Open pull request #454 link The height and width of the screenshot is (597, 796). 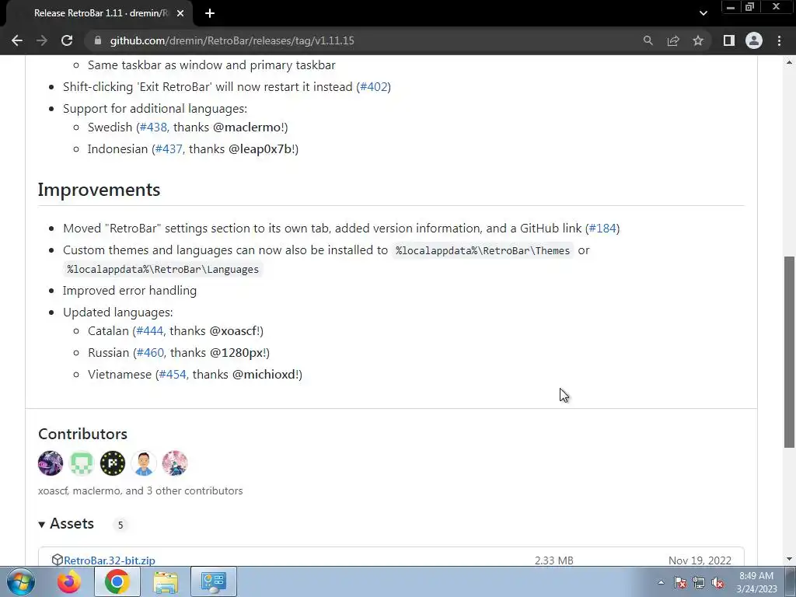pos(173,375)
